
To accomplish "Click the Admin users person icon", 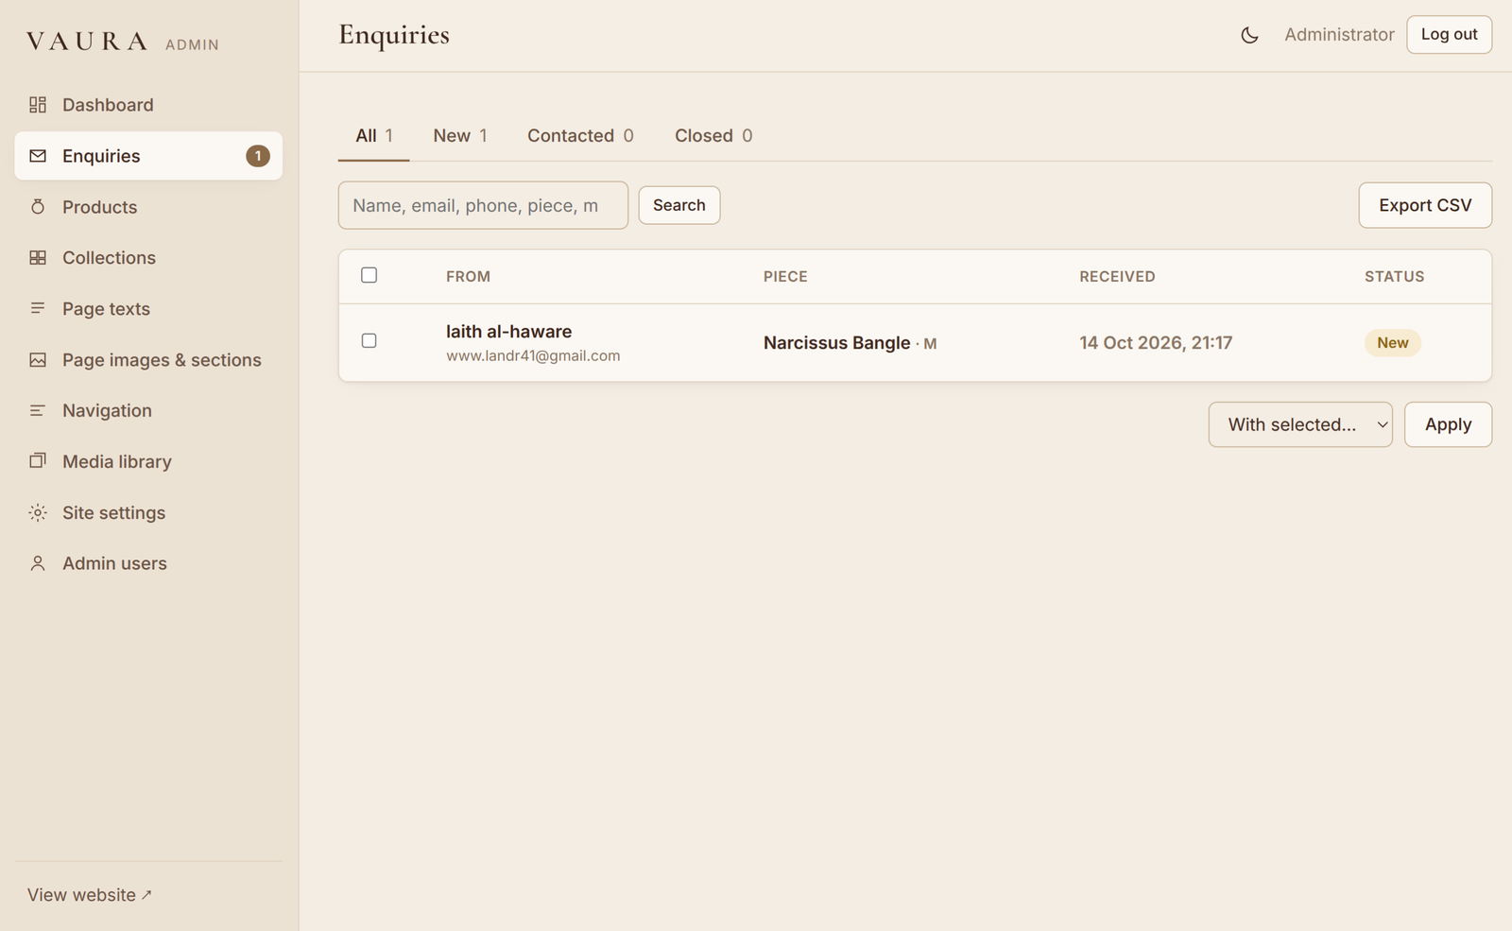I will click(x=38, y=563).
